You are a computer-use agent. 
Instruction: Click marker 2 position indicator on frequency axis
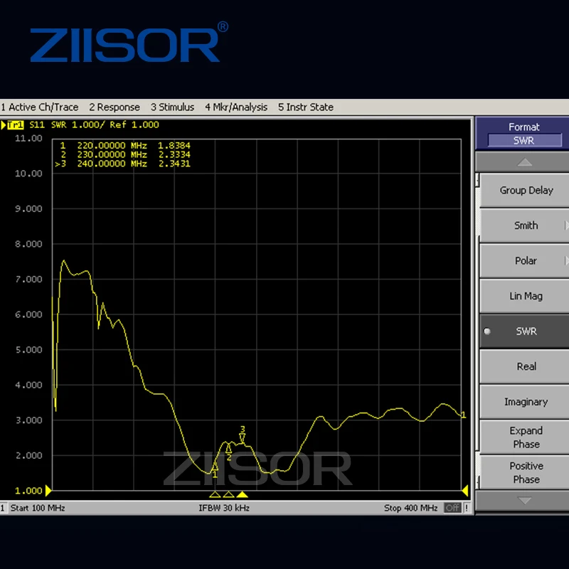click(228, 494)
